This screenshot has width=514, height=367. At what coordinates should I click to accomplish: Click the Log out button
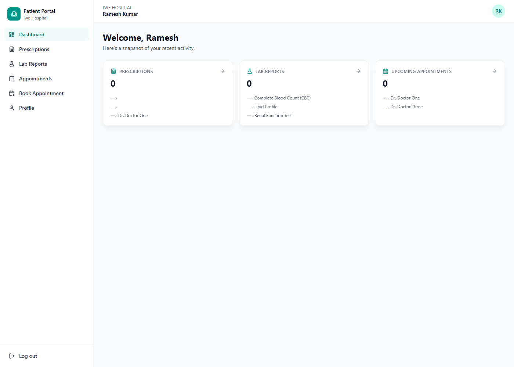click(47, 356)
